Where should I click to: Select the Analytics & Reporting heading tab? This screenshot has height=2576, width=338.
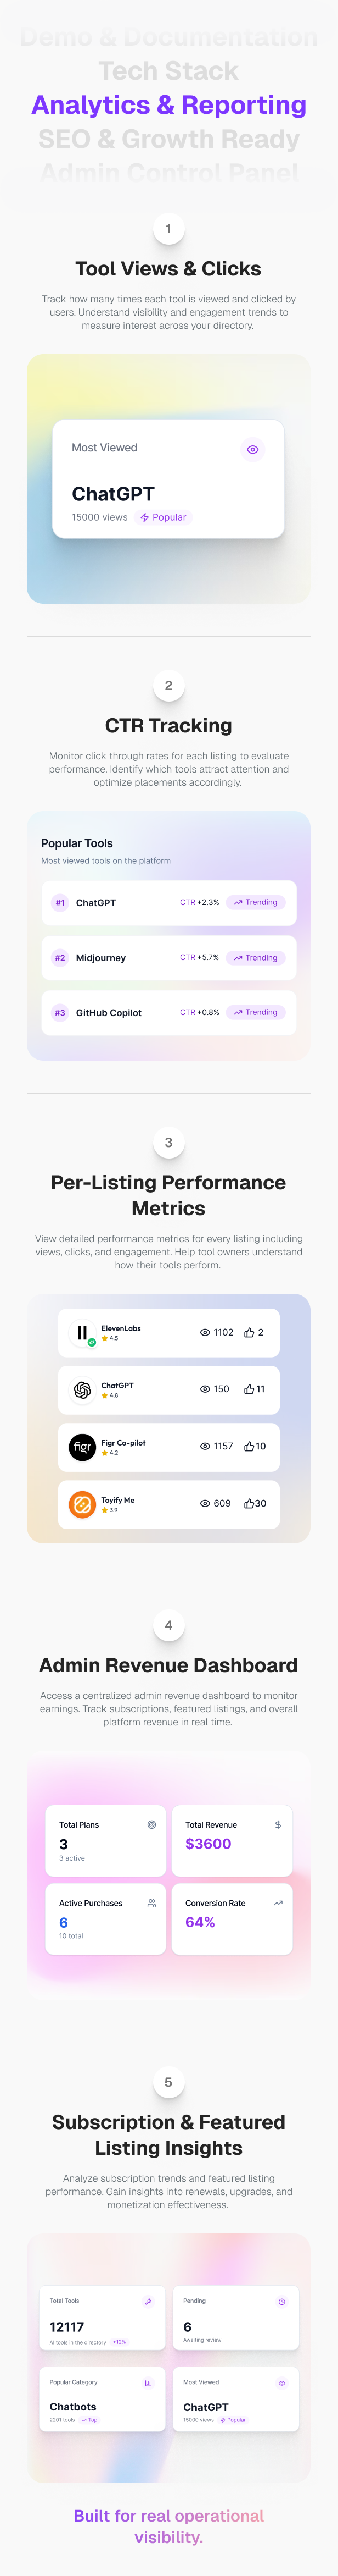point(168,105)
